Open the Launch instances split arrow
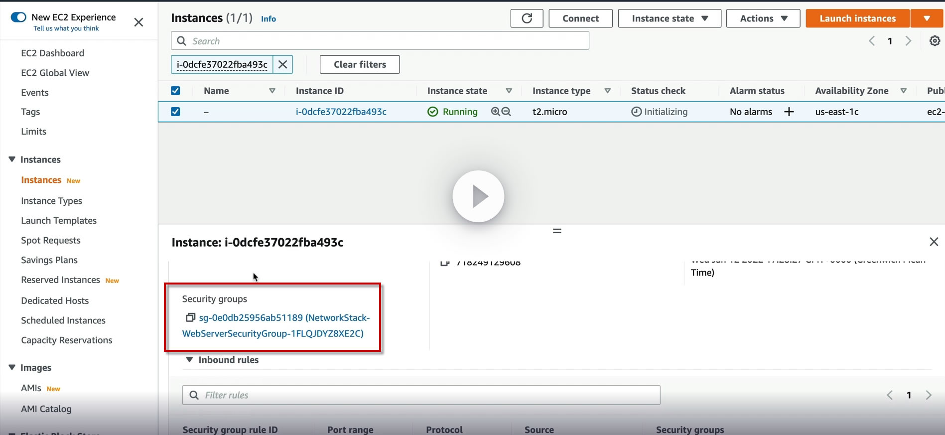 coord(927,18)
